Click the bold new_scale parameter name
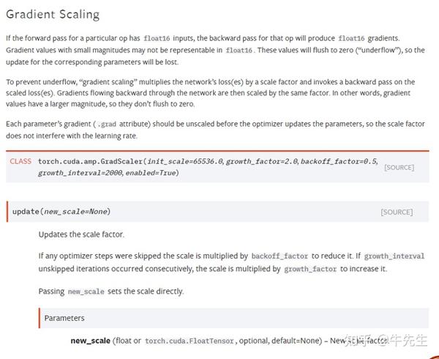This screenshot has width=439, height=359. [90, 341]
